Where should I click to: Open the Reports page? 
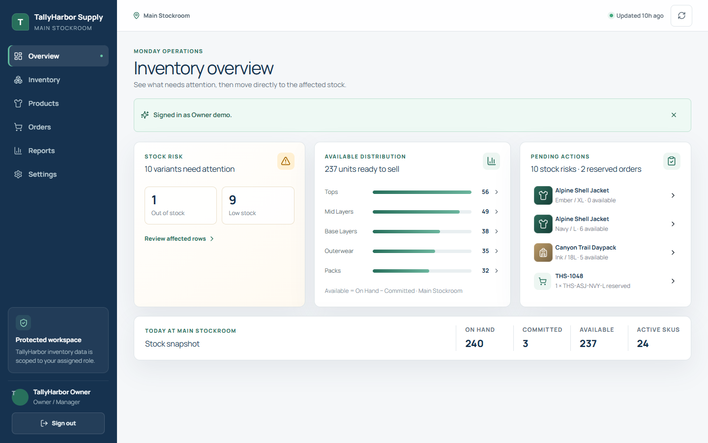click(x=59, y=151)
